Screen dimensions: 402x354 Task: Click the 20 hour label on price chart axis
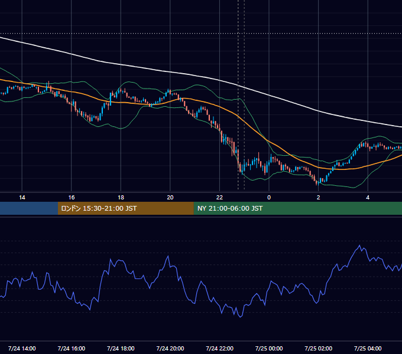coord(170,198)
